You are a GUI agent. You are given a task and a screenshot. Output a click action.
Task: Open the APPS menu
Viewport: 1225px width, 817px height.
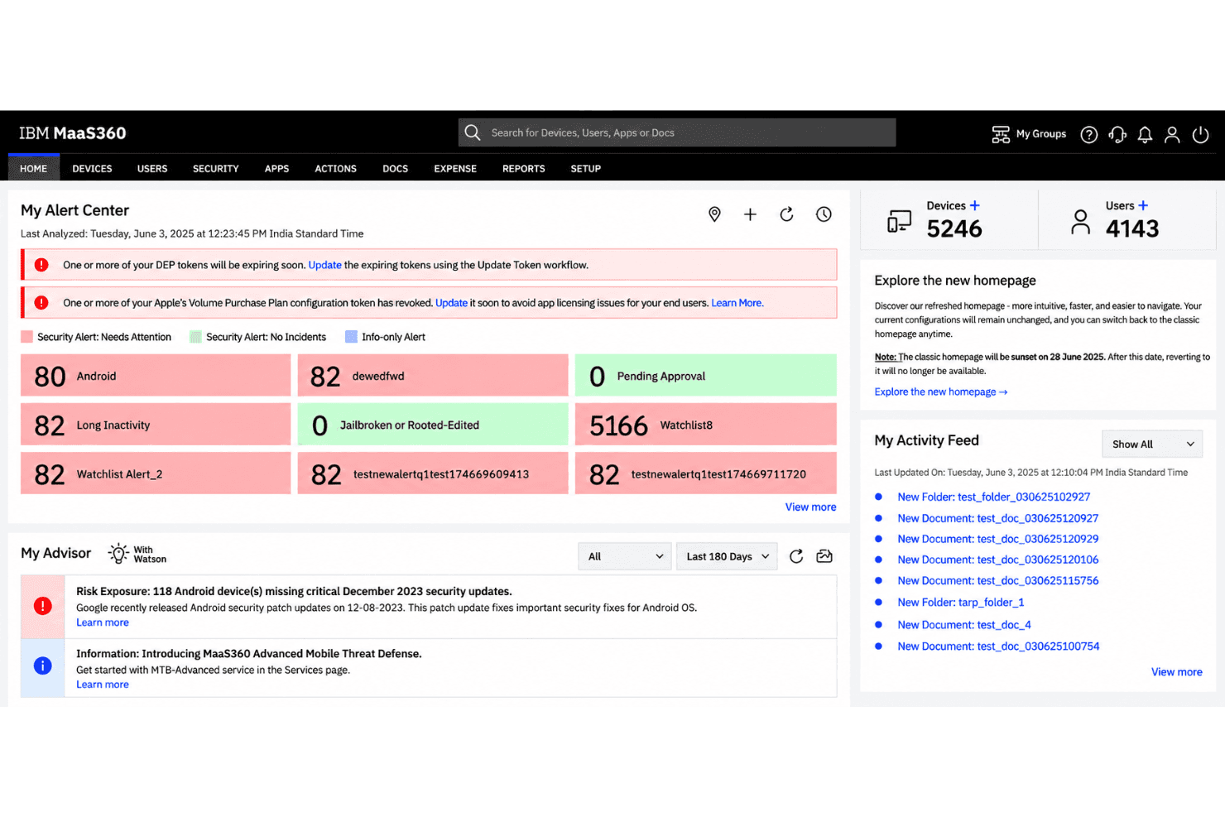point(276,169)
